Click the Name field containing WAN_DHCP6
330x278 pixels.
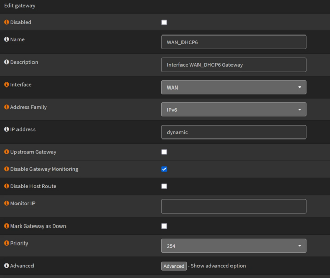(x=234, y=42)
